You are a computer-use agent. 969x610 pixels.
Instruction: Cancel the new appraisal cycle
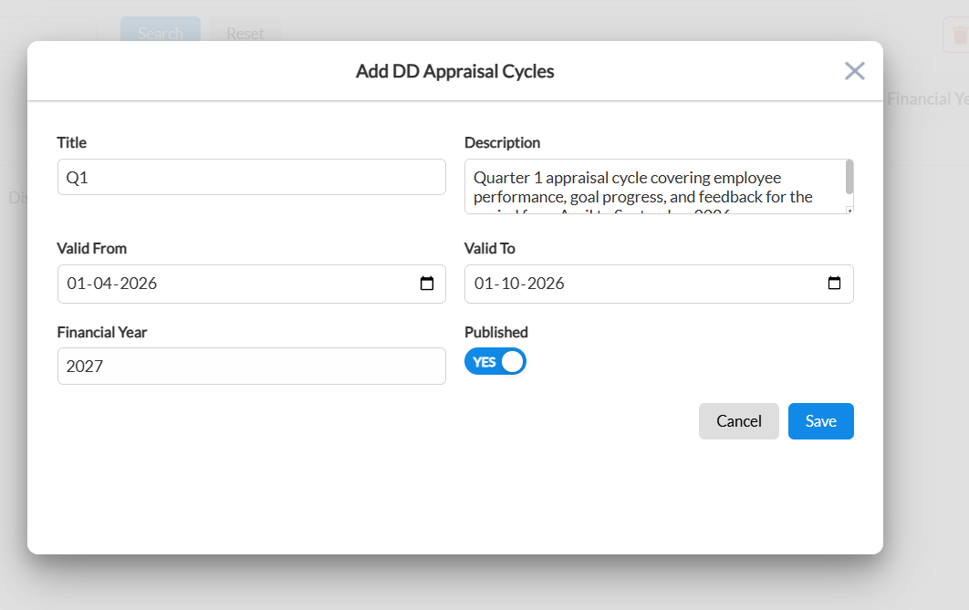(738, 421)
